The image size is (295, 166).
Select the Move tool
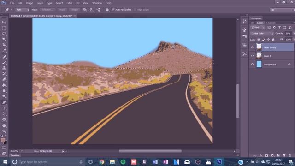point(4,22)
